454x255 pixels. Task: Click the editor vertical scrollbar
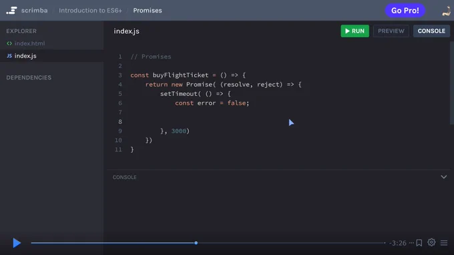click(x=452, y=83)
